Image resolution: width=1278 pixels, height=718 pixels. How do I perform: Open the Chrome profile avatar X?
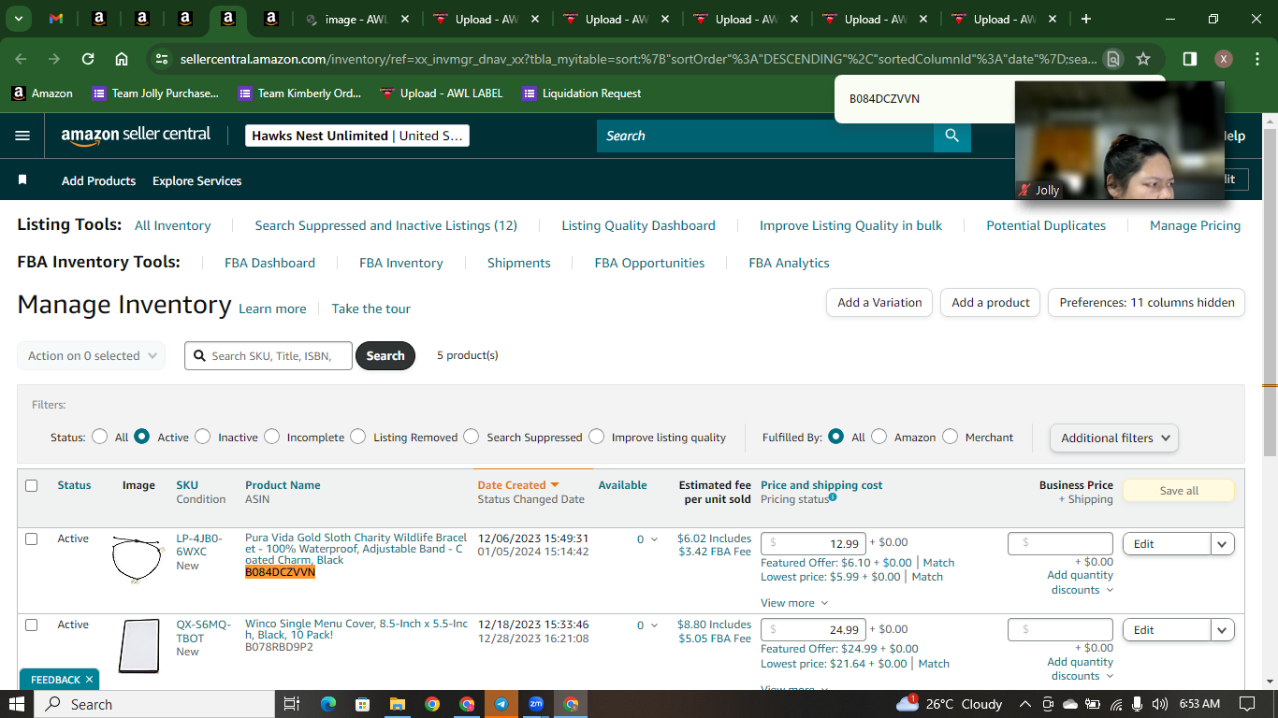tap(1223, 59)
